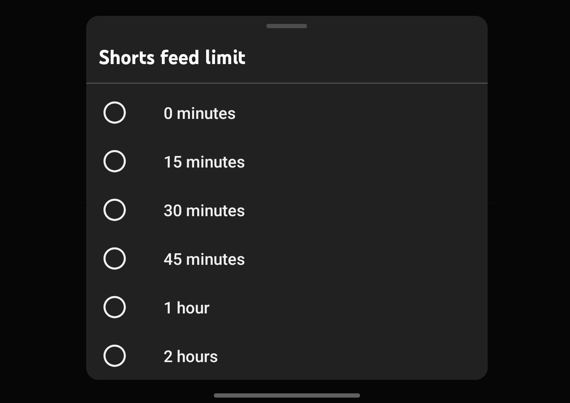Select the 30 minutes radio button
Image resolution: width=570 pixels, height=403 pixels.
114,210
